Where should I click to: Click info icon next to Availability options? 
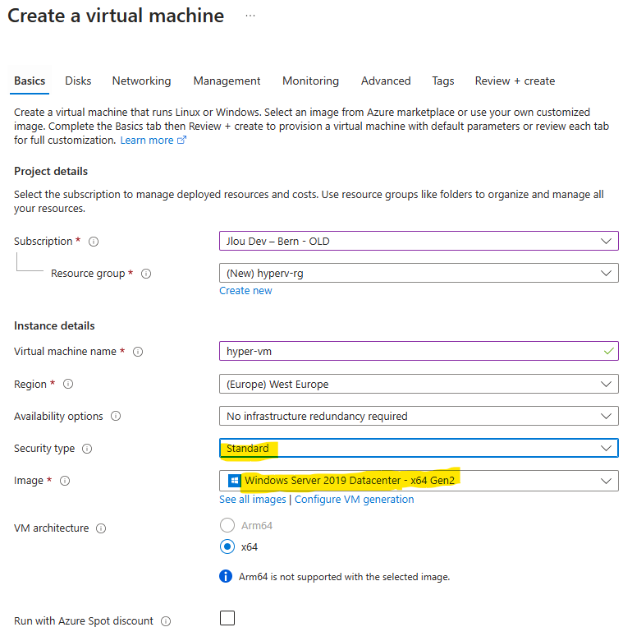[116, 417]
